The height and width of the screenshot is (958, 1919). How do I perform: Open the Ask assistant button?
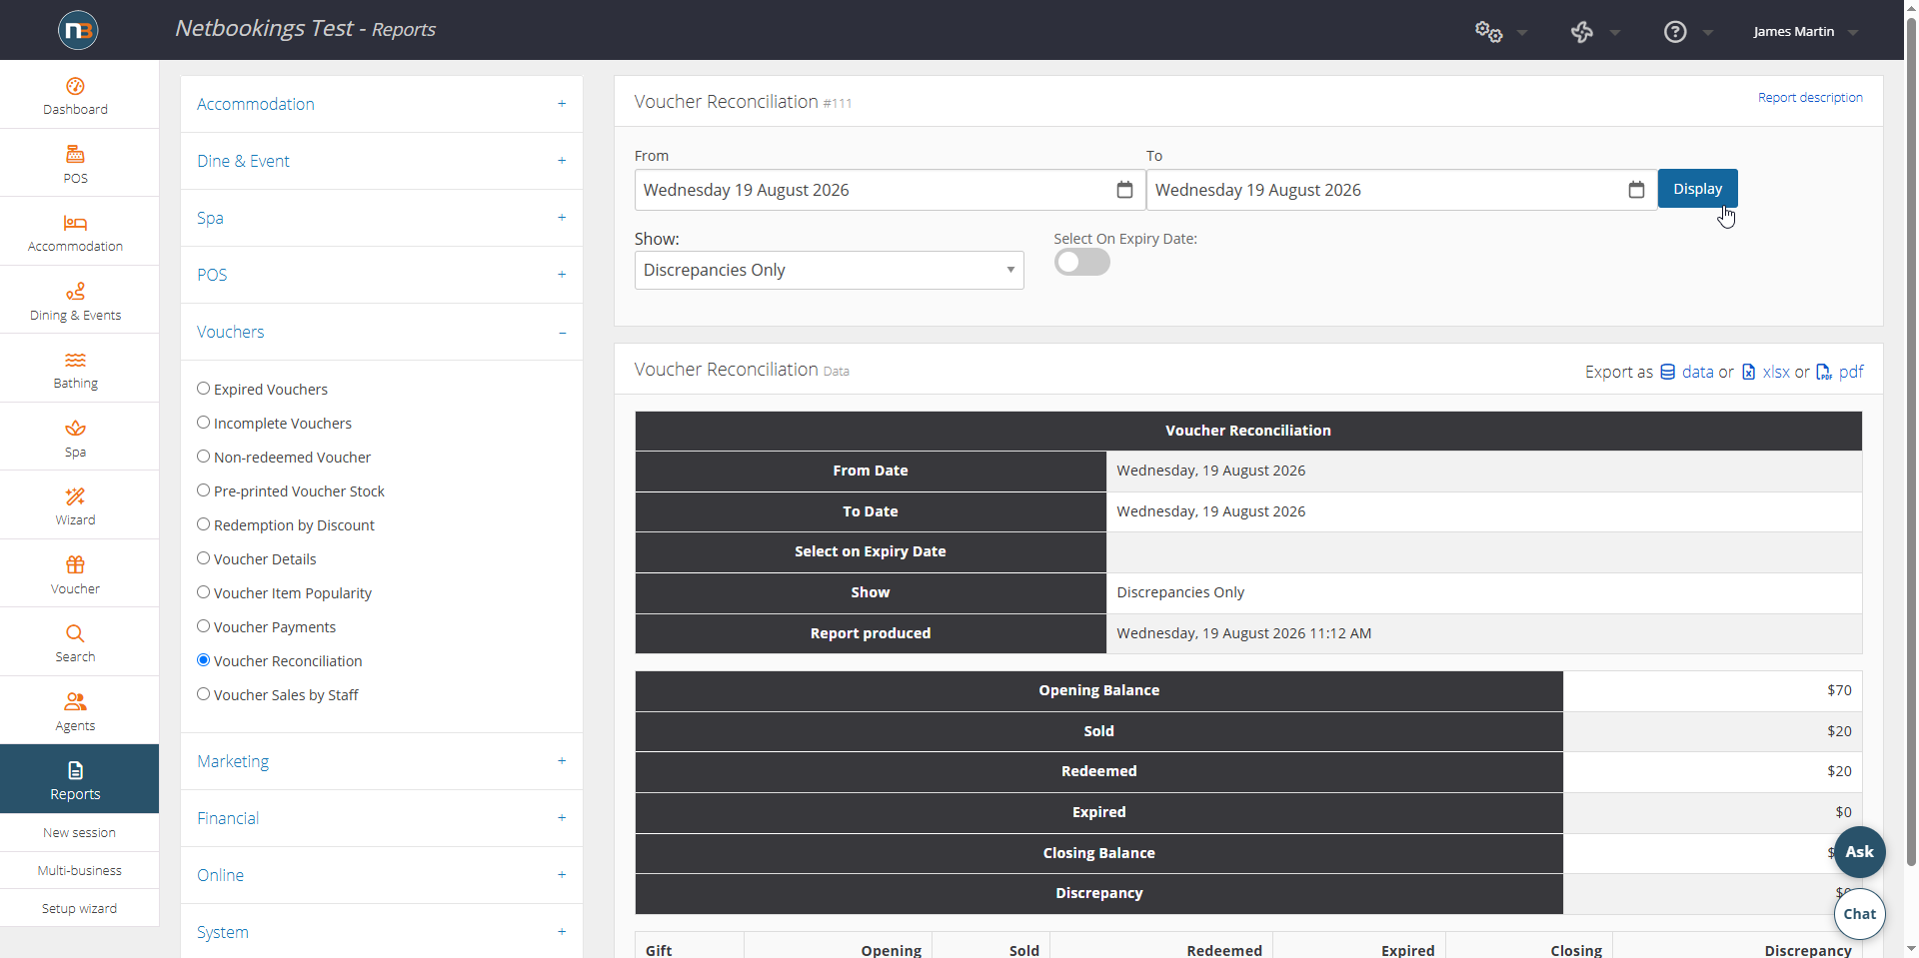pos(1860,852)
